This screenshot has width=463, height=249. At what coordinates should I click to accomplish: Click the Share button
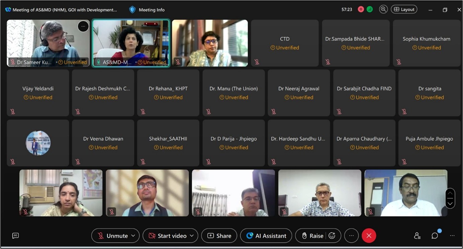219,236
